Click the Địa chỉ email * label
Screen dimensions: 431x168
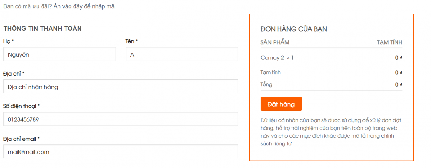click(22, 139)
